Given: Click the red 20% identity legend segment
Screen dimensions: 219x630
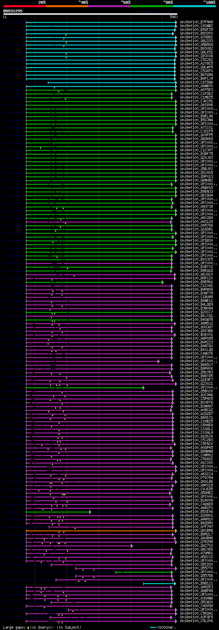Looking at the screenshot, I should pyautogui.click(x=24, y=6).
